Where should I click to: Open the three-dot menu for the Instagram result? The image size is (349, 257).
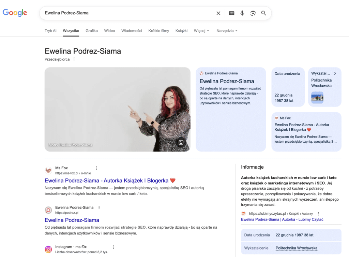pyautogui.click(x=113, y=247)
